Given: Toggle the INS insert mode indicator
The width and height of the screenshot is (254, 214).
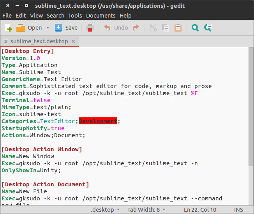Looking at the screenshot, I should [238, 210].
